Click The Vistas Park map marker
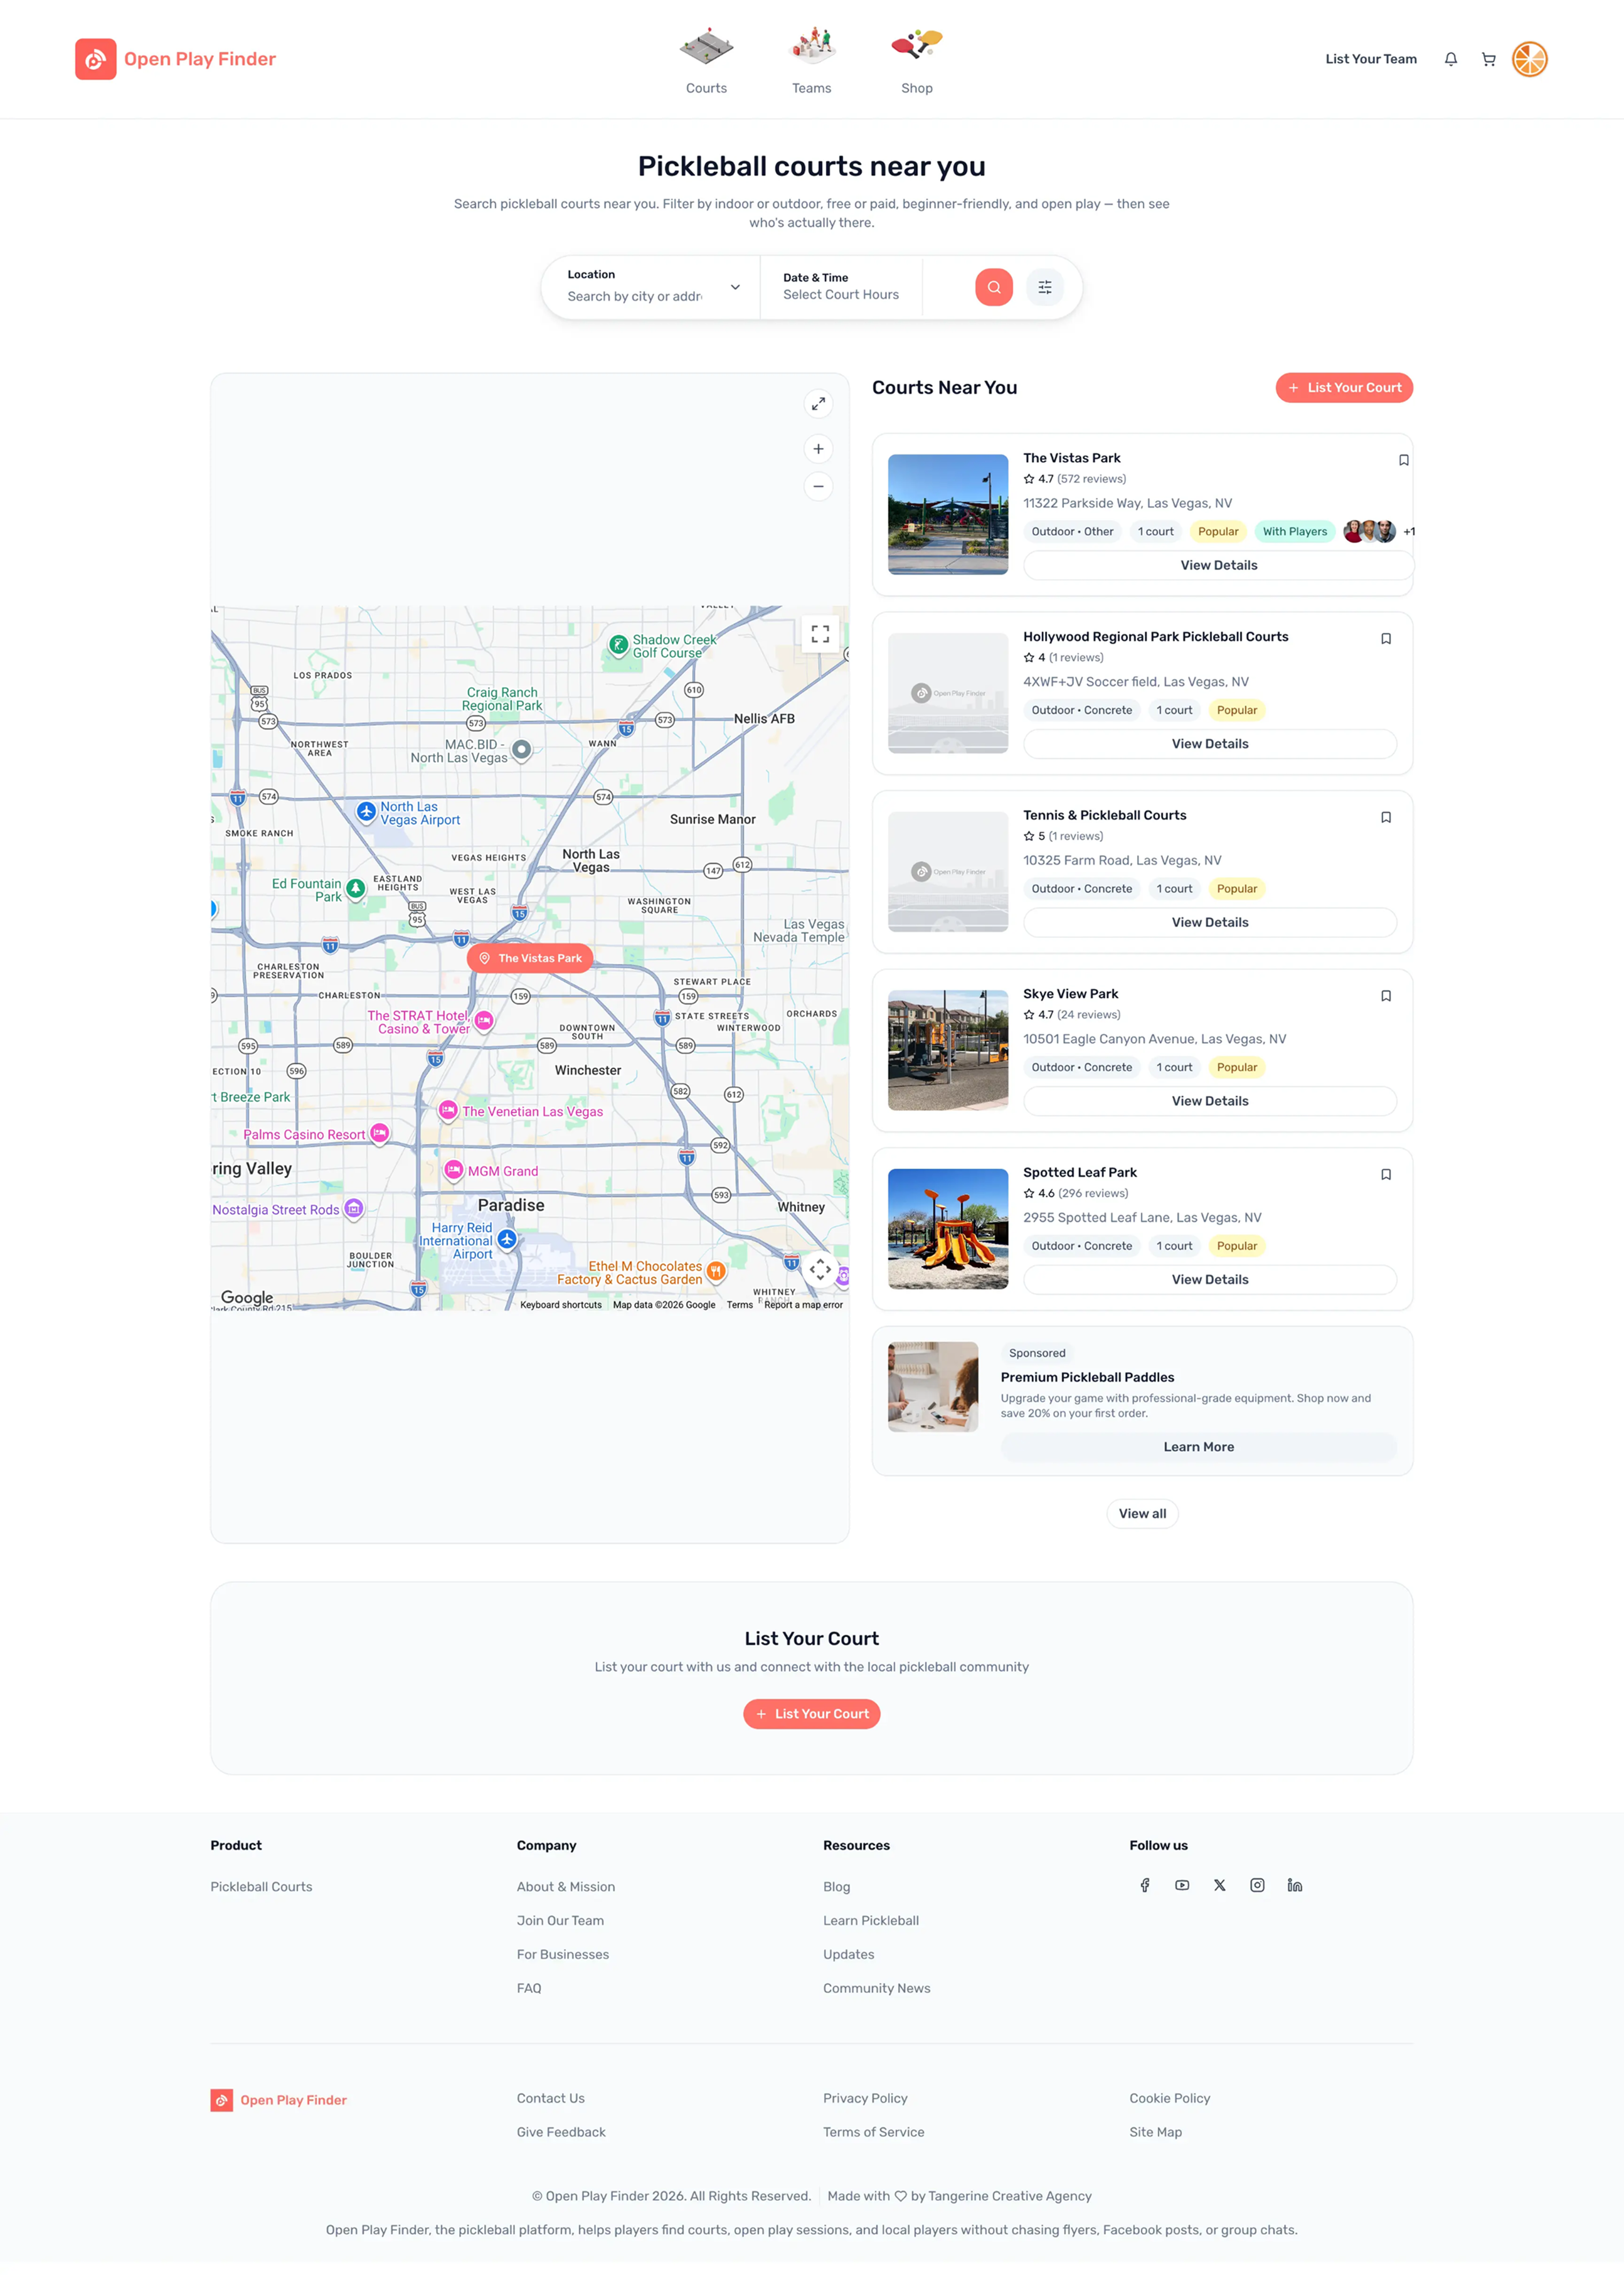 (530, 958)
